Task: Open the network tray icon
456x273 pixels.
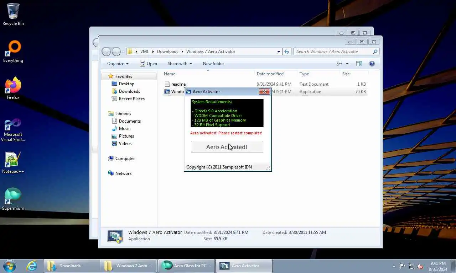Action: coord(411,266)
